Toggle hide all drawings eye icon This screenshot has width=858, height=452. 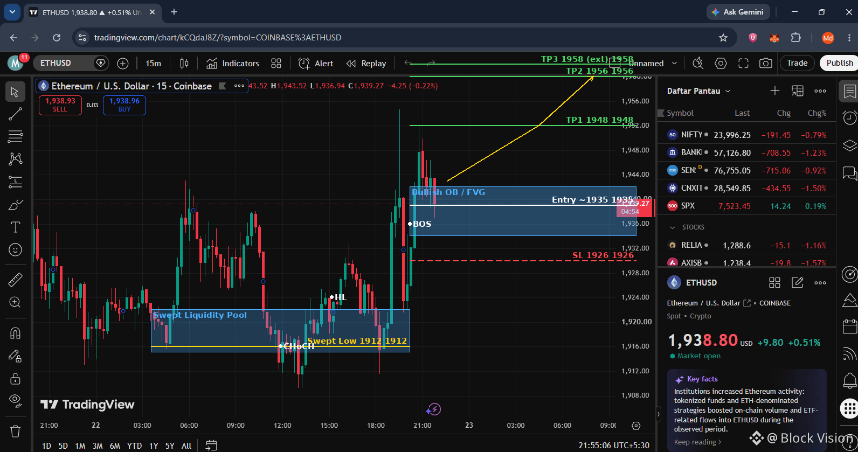tap(15, 400)
